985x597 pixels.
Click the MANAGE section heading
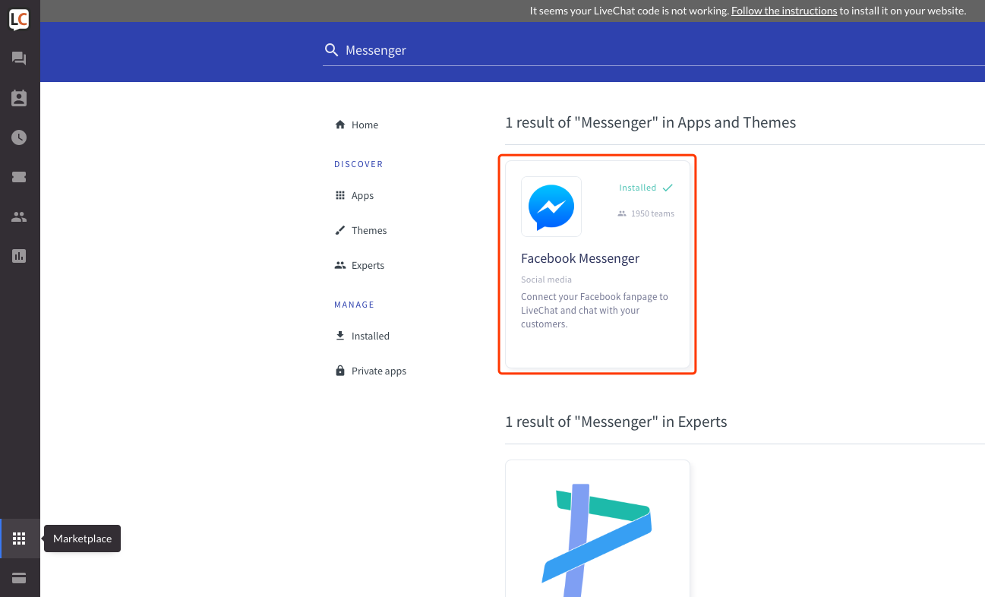[x=354, y=305]
